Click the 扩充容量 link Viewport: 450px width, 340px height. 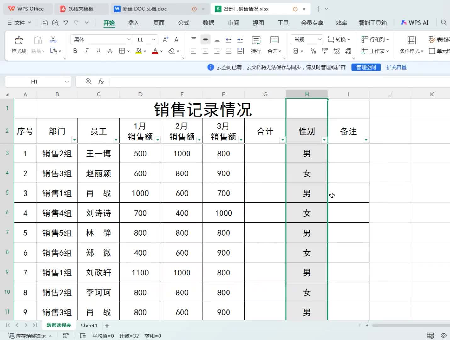[x=397, y=67]
